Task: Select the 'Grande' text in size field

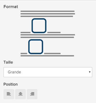Action: coord(14,72)
